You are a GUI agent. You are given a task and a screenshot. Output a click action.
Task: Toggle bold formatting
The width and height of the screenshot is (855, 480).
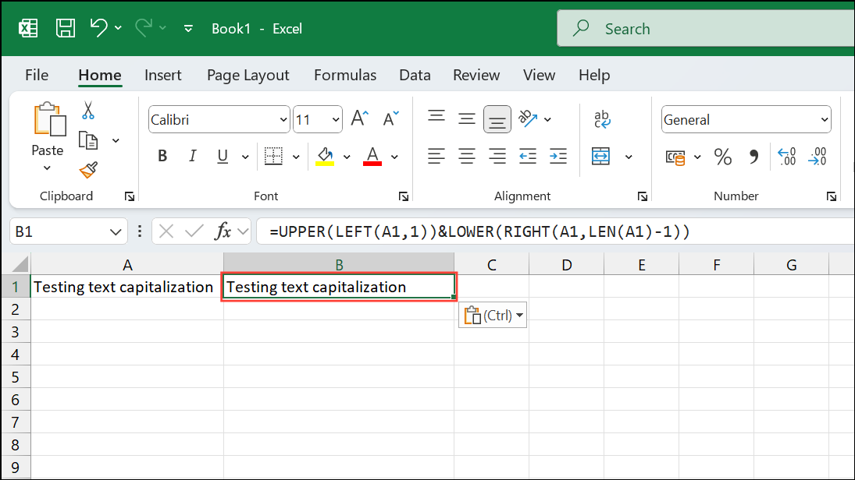162,156
